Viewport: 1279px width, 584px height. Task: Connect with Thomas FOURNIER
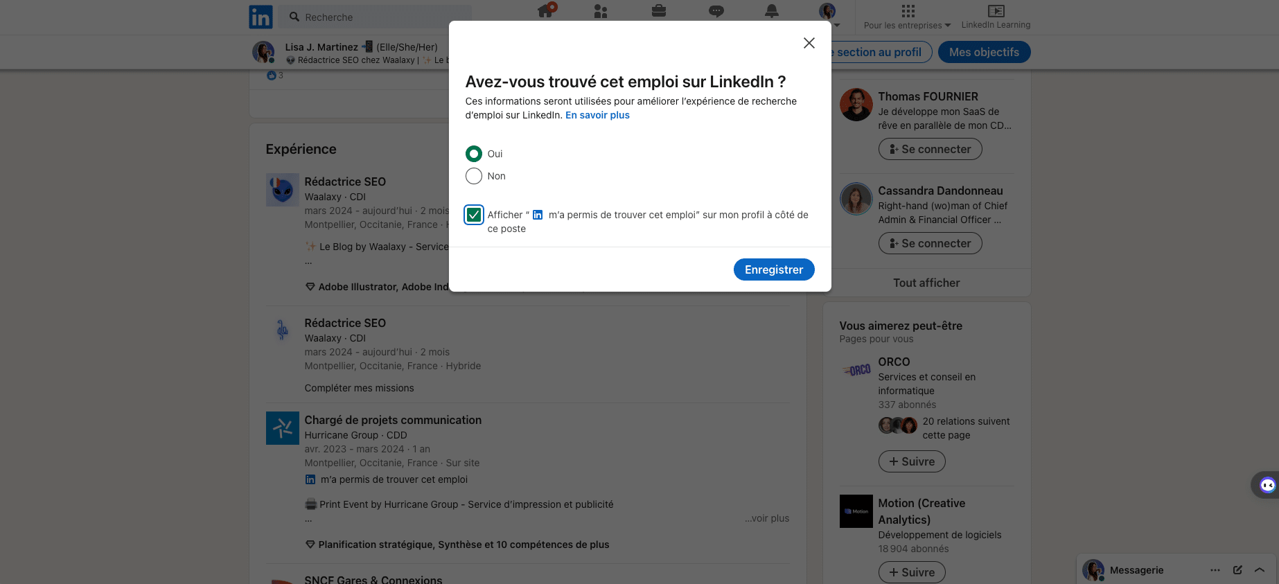pos(930,149)
